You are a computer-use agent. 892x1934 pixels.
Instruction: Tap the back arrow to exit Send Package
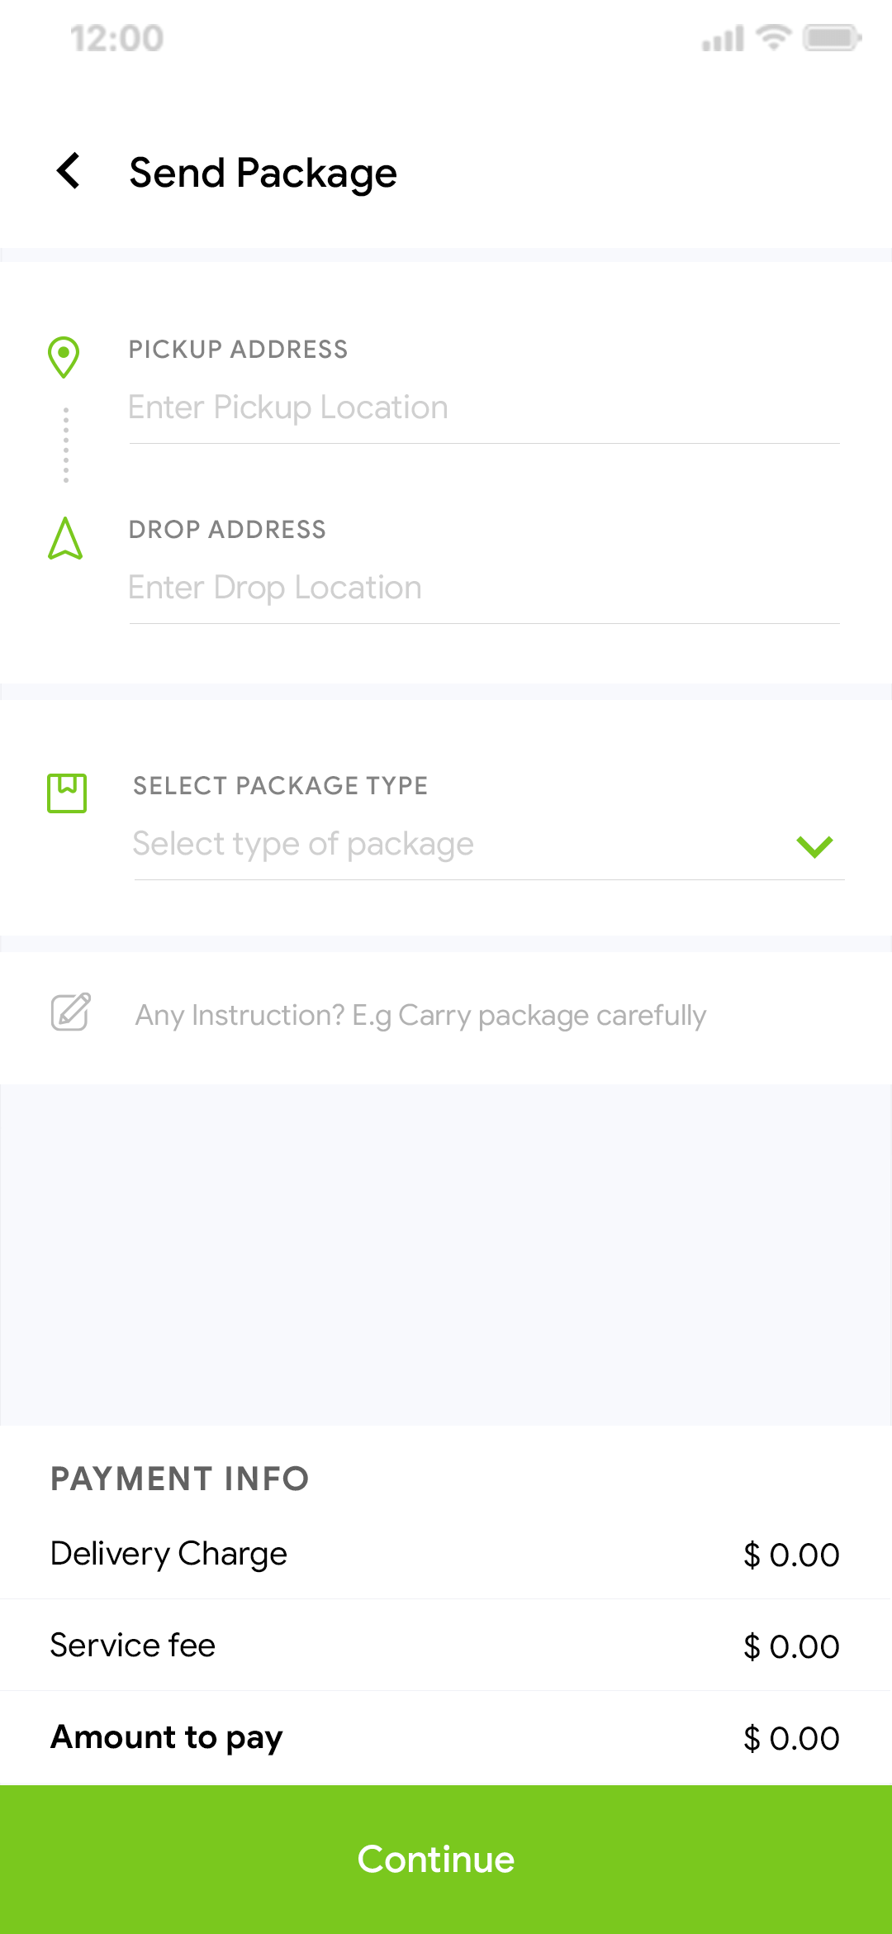click(67, 172)
